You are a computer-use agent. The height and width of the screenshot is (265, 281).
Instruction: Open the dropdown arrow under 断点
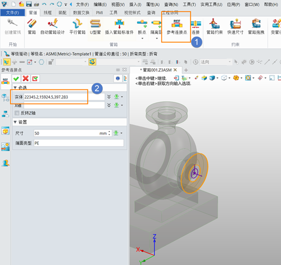pyautogui.click(x=142, y=38)
